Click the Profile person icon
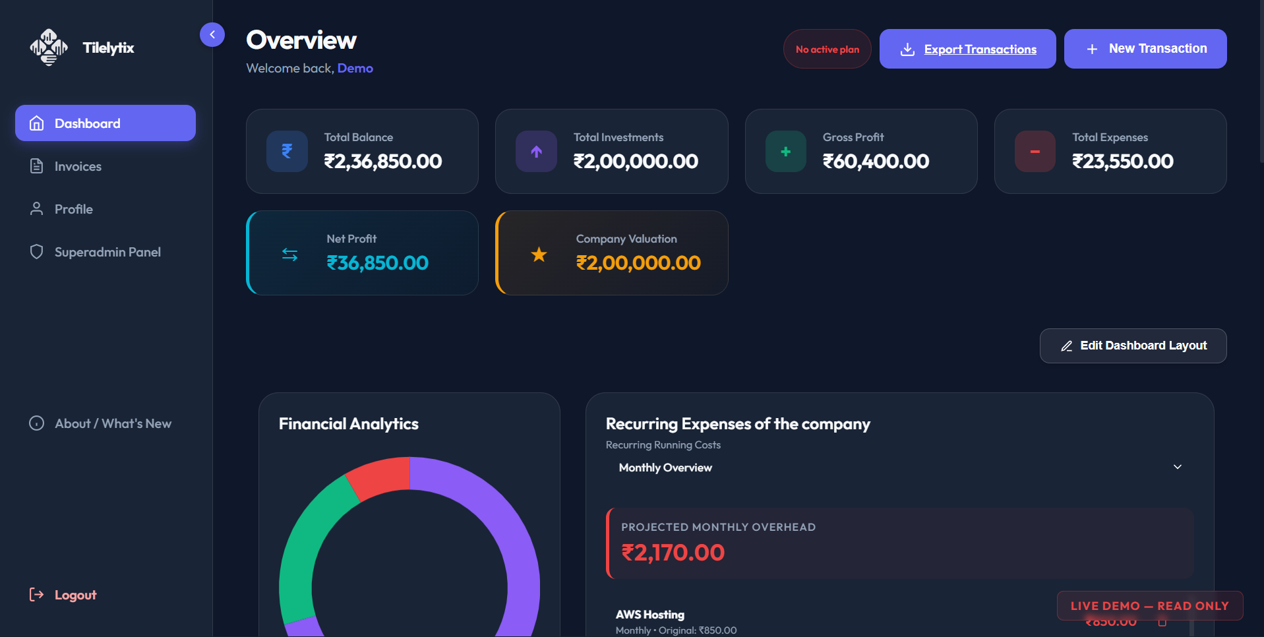Image resolution: width=1264 pixels, height=637 pixels. click(x=37, y=209)
